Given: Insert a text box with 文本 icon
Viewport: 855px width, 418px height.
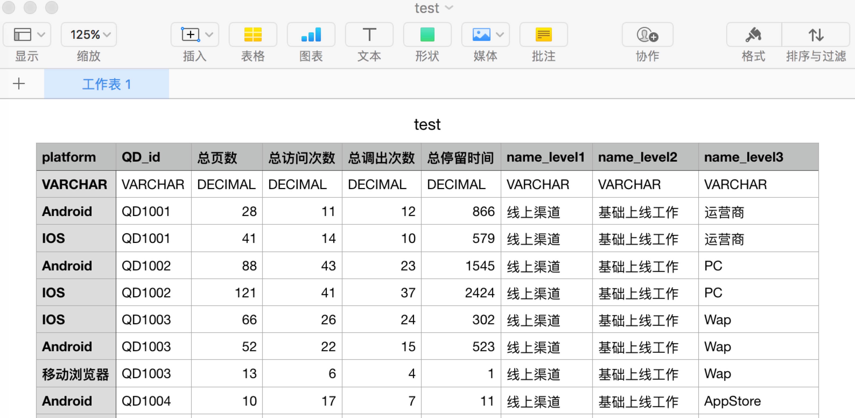Looking at the screenshot, I should pyautogui.click(x=369, y=34).
